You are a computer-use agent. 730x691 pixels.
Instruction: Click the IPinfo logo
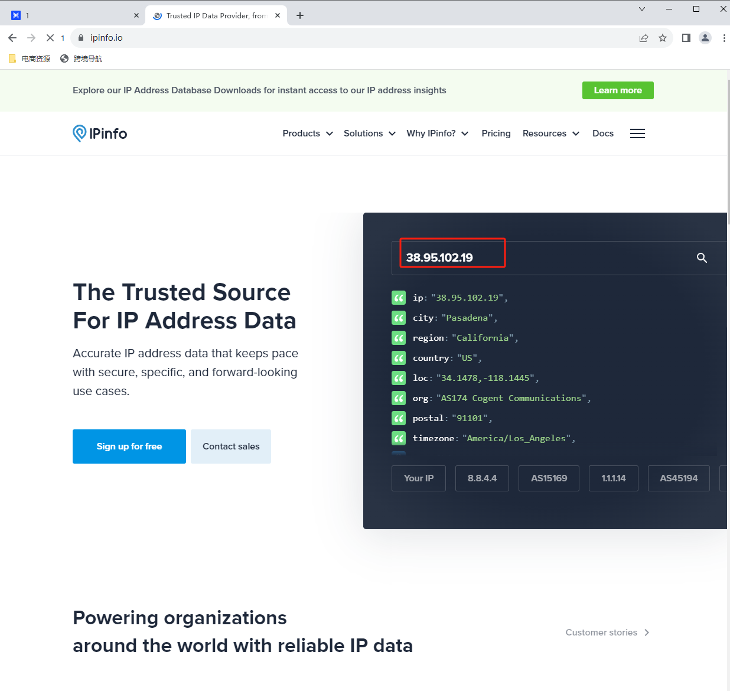(100, 133)
